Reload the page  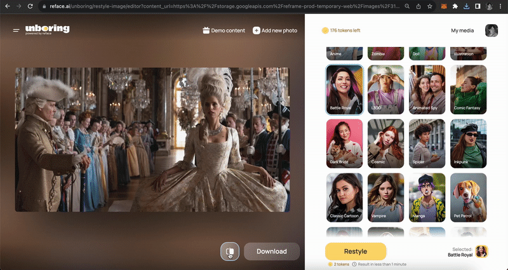click(30, 6)
